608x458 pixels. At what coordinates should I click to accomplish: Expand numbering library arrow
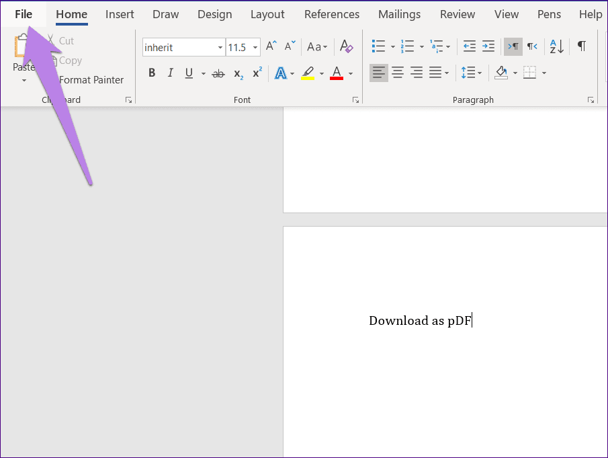[x=421, y=47]
